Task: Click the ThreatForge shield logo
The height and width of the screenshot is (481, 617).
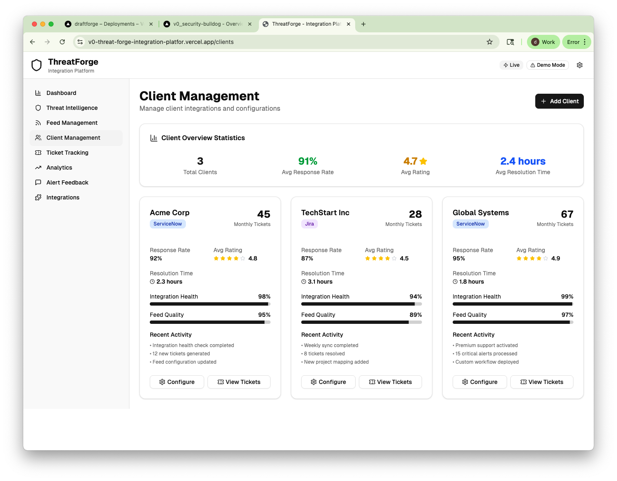Action: [x=37, y=65]
